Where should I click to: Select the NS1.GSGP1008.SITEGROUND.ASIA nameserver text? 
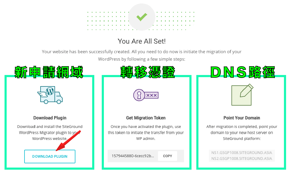point(242,153)
